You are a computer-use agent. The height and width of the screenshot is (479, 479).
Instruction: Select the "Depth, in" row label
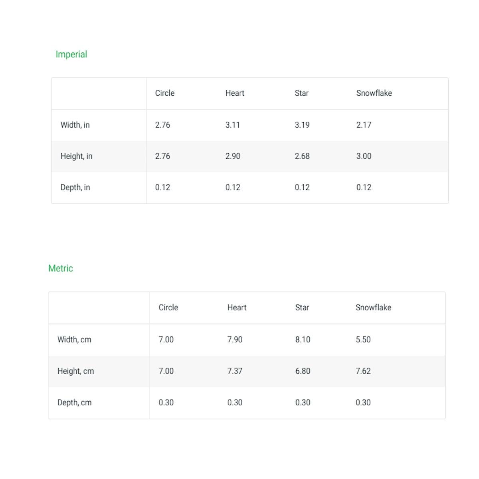point(75,187)
